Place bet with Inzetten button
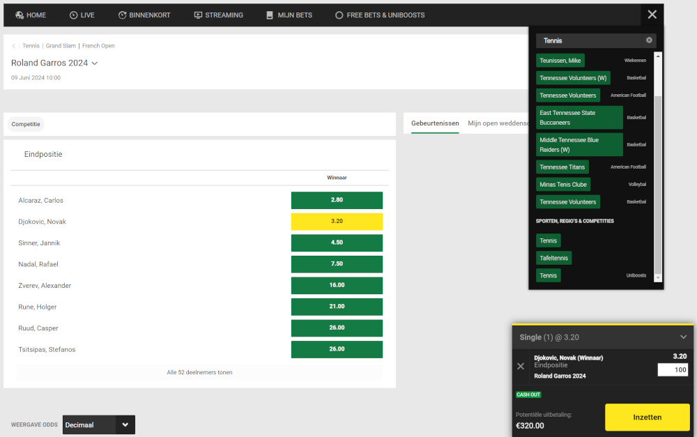Image resolution: width=697 pixels, height=437 pixels. [x=648, y=417]
